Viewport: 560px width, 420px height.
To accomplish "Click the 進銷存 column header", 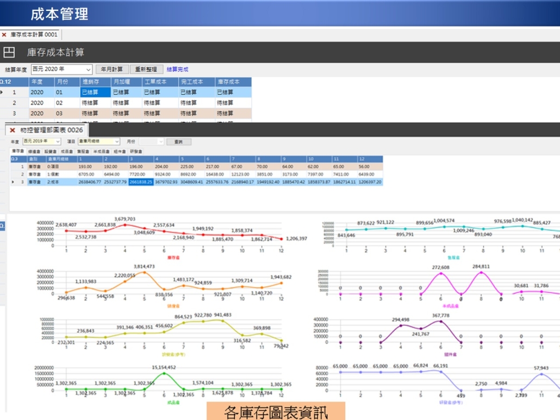I will pos(95,82).
